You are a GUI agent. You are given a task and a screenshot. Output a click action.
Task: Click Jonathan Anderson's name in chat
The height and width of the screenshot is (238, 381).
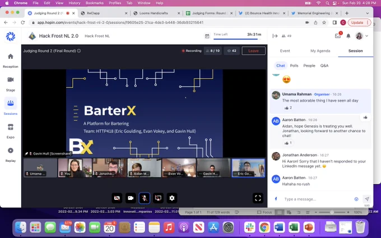coord(299,155)
